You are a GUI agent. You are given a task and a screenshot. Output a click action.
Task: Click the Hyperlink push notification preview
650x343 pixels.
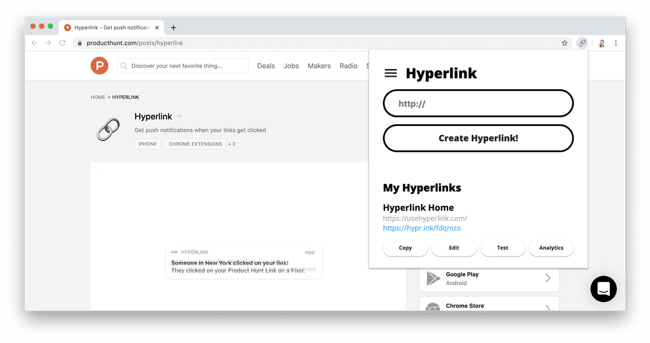pyautogui.click(x=244, y=263)
